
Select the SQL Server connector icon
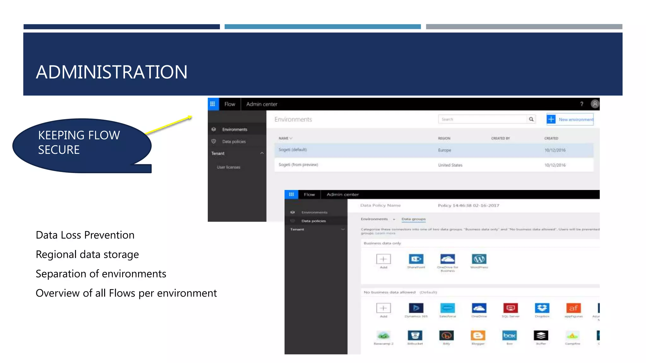pyautogui.click(x=510, y=308)
